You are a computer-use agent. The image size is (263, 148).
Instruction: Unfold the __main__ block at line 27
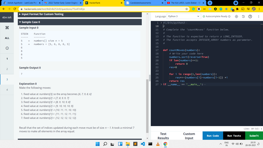[161, 85]
